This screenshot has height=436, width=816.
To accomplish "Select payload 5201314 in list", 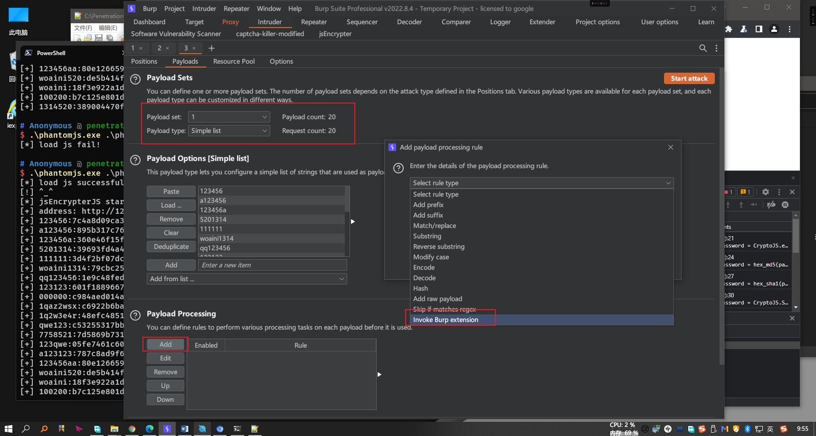I will tap(271, 219).
